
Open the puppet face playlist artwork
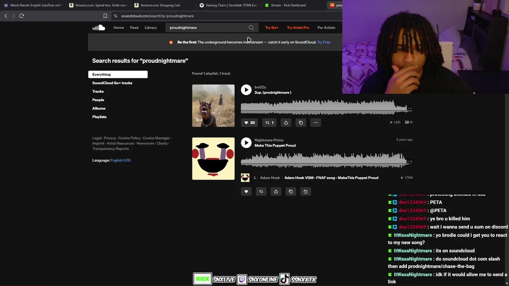[x=213, y=158]
